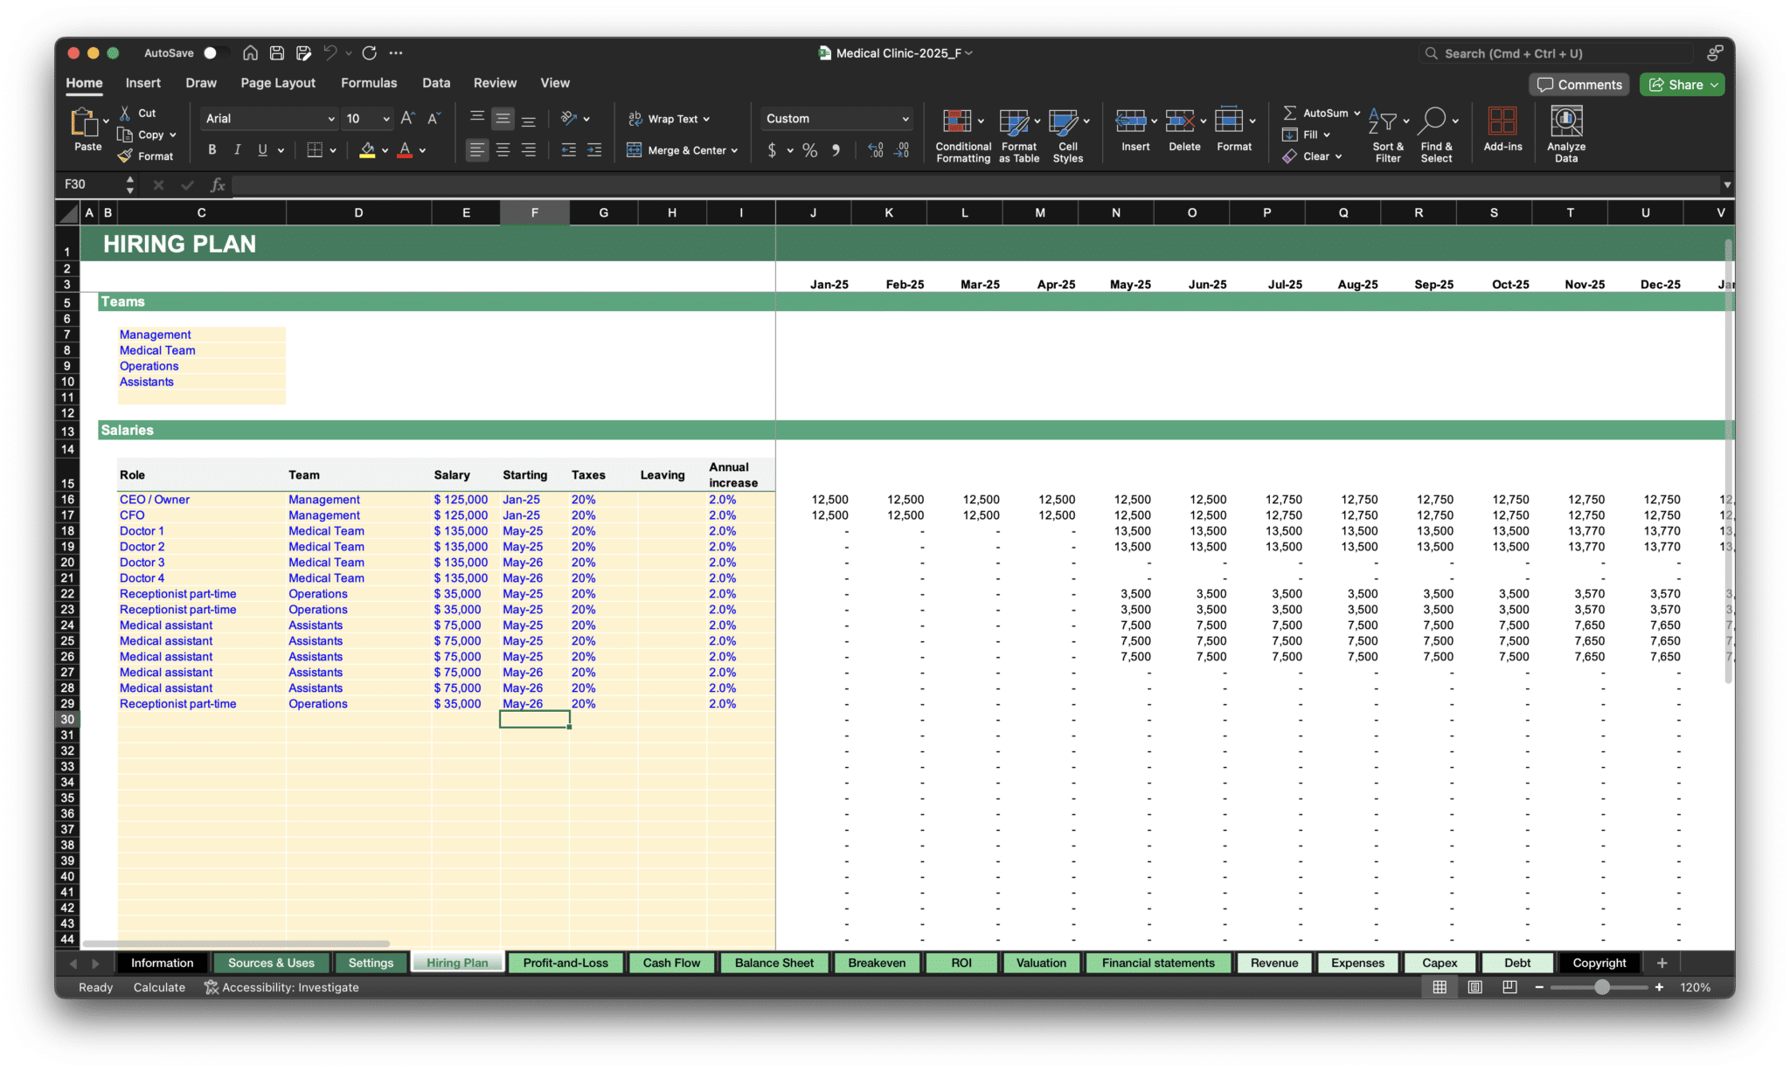Switch to Page Layout view in status bar

[x=1474, y=987]
